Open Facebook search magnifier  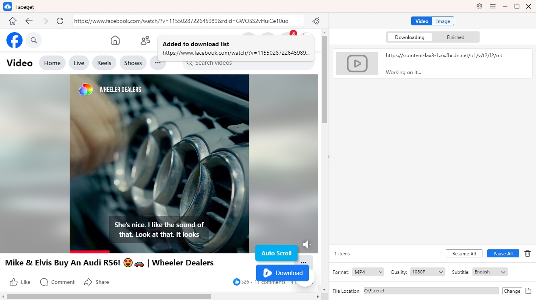34,40
